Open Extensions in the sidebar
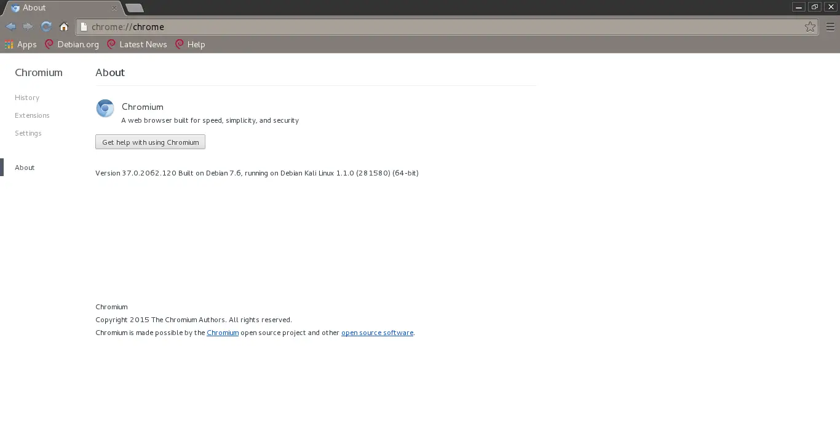The width and height of the screenshot is (840, 440). pos(32,115)
